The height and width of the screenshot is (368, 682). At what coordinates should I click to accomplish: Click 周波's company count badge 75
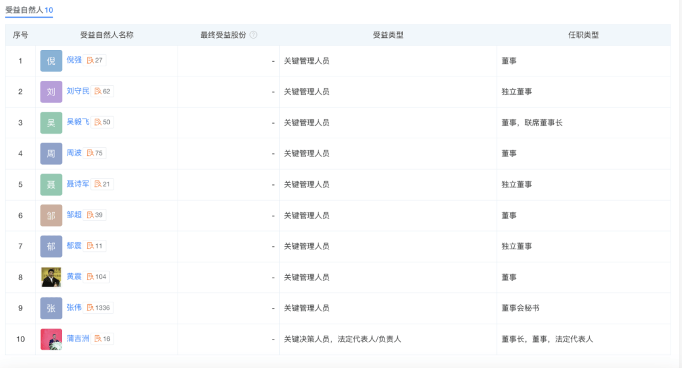tap(94, 153)
